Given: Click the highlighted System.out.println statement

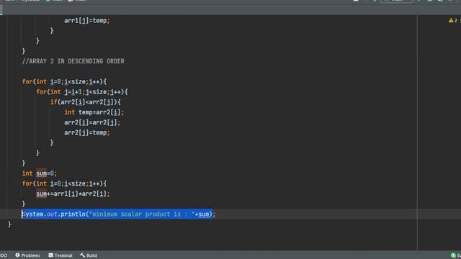Looking at the screenshot, I should point(118,214).
